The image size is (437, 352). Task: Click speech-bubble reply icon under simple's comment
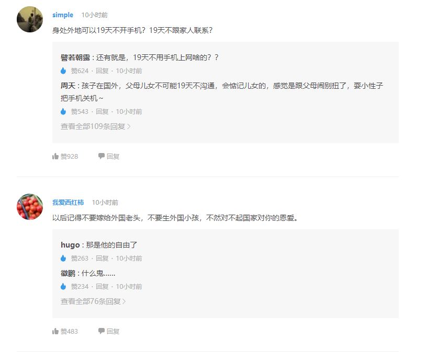[102, 156]
